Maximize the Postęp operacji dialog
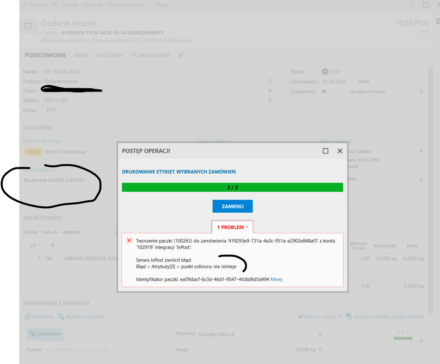 pos(325,151)
